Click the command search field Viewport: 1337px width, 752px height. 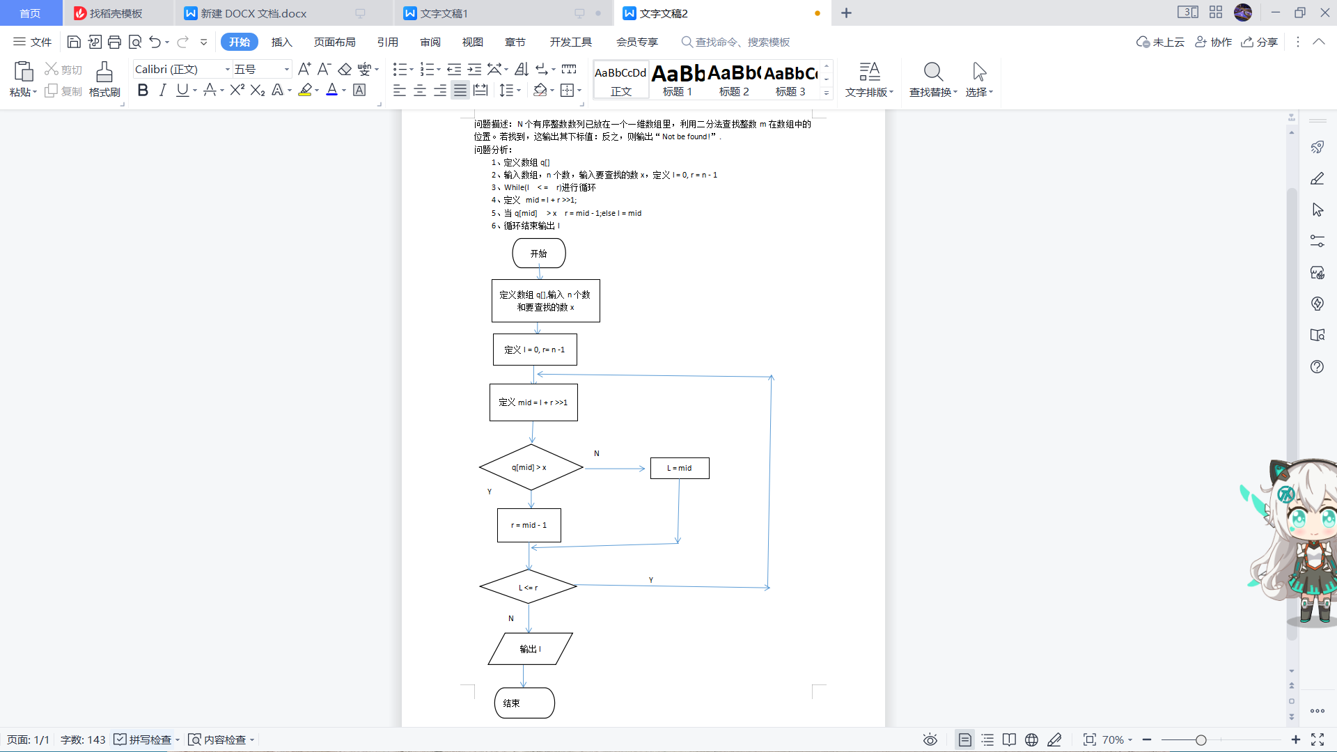coord(742,42)
